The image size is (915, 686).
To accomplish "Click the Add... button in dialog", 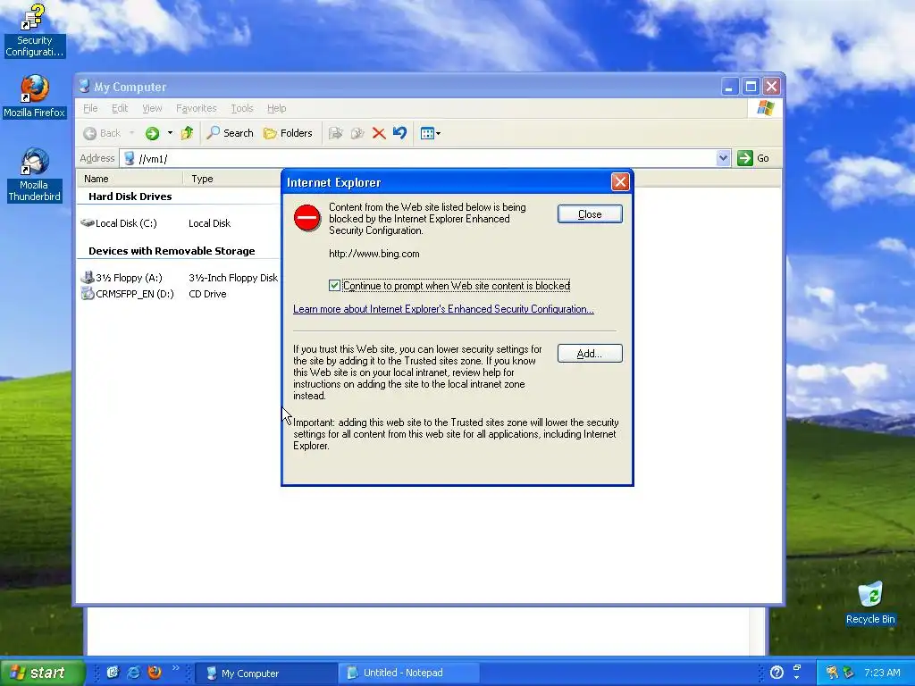I will click(x=590, y=354).
